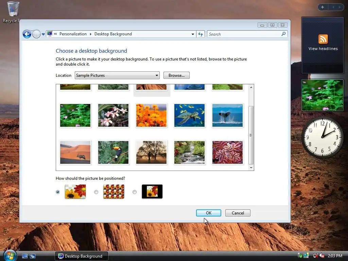Image resolution: width=348 pixels, height=261 pixels.
Task: Select the whale tail wallpaper
Action: pos(227,116)
